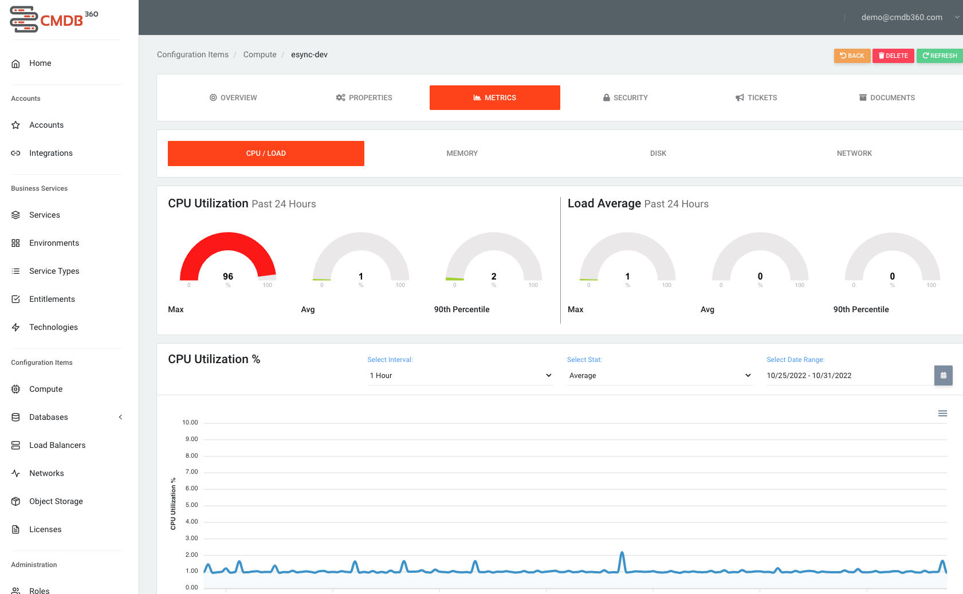Open the chart hamburger menu icon
This screenshot has height=594, width=963.
pyautogui.click(x=942, y=414)
